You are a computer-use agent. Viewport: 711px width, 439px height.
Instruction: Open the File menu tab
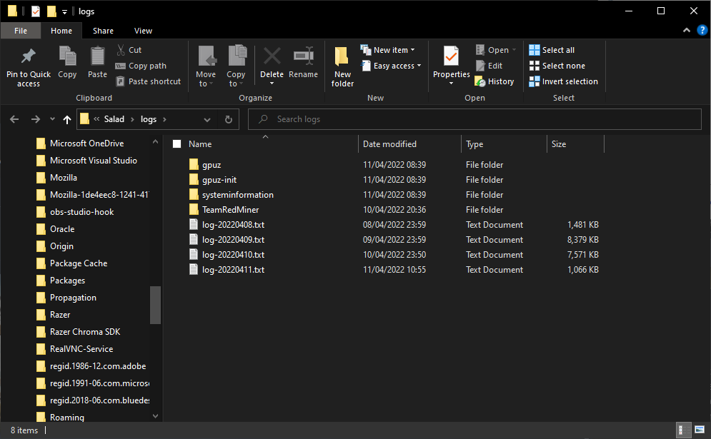[x=21, y=31]
